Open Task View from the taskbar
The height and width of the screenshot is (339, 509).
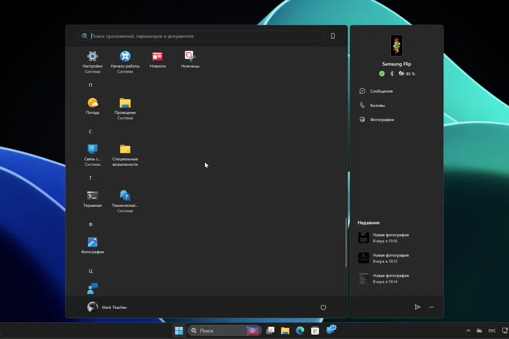270,330
